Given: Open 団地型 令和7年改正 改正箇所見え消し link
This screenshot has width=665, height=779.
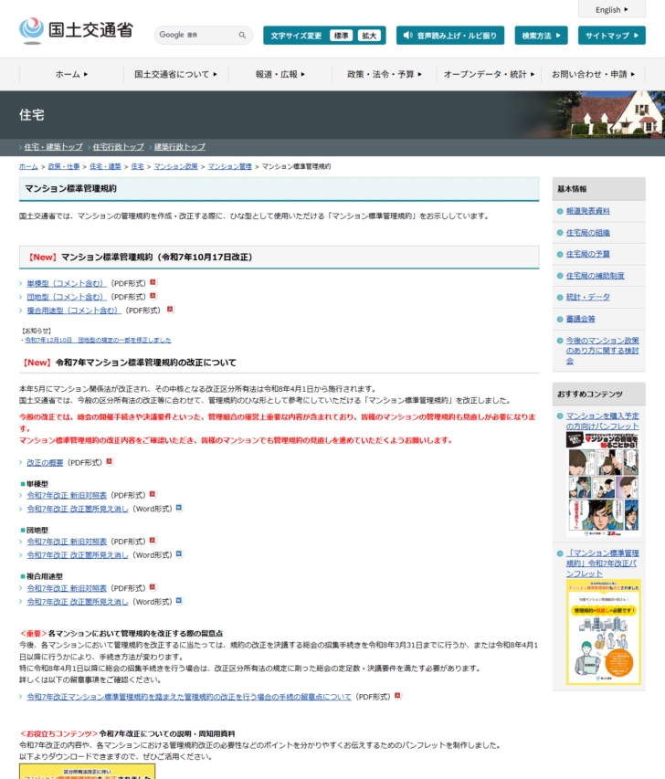Looking at the screenshot, I should tap(78, 555).
